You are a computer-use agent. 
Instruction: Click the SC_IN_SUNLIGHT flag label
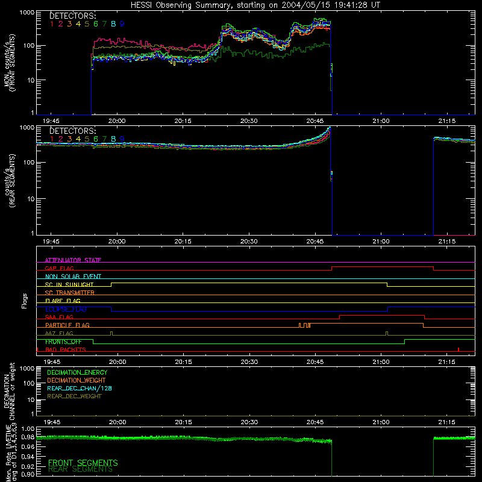click(x=69, y=284)
